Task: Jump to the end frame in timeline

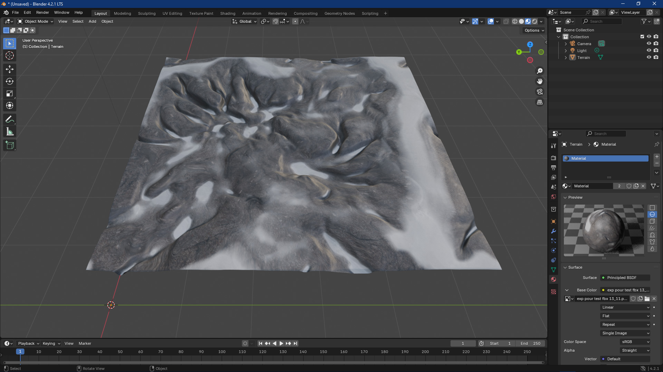Action: pyautogui.click(x=295, y=343)
